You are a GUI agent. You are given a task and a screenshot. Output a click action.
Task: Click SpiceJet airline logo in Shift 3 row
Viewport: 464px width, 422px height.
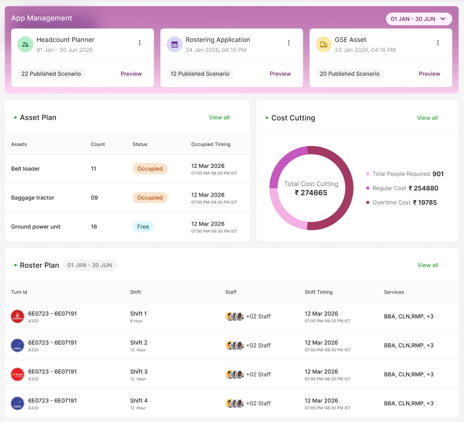coord(17,374)
